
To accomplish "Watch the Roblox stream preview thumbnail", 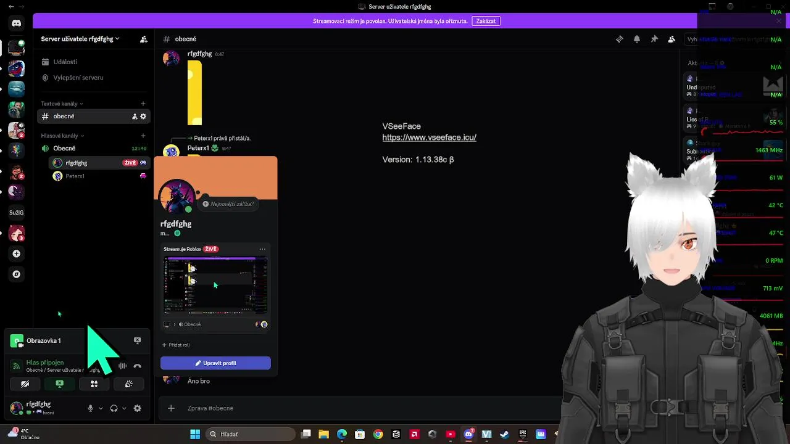I will 215,286.
